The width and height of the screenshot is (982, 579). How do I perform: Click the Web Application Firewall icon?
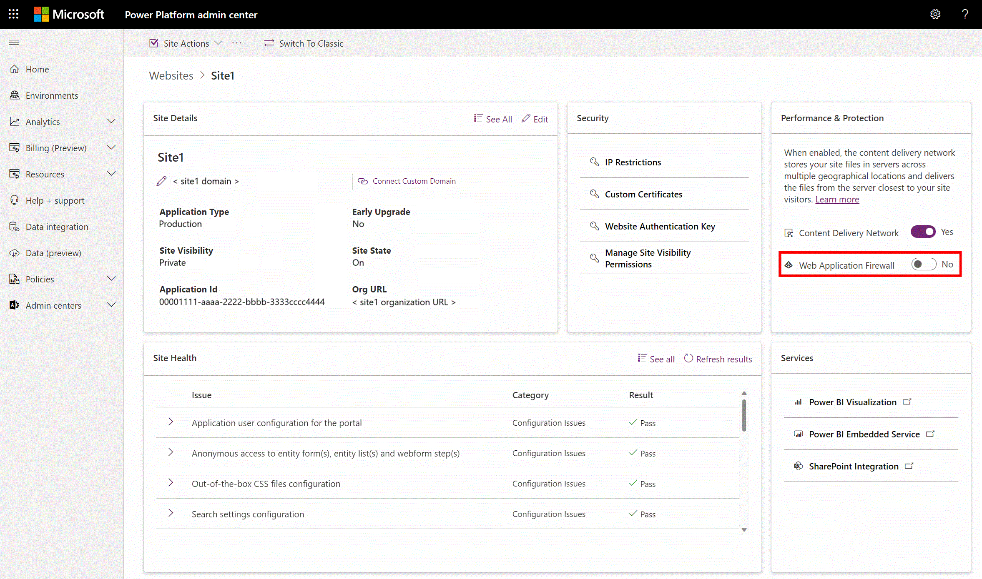(x=788, y=265)
